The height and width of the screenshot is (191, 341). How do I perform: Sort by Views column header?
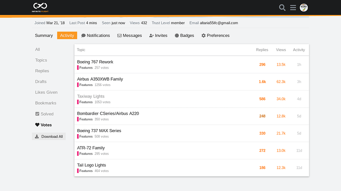pyautogui.click(x=281, y=50)
